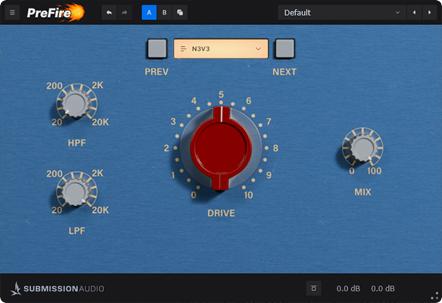Click the 100 label under MIX knob
Screen dimensions: 442x303
374,171
